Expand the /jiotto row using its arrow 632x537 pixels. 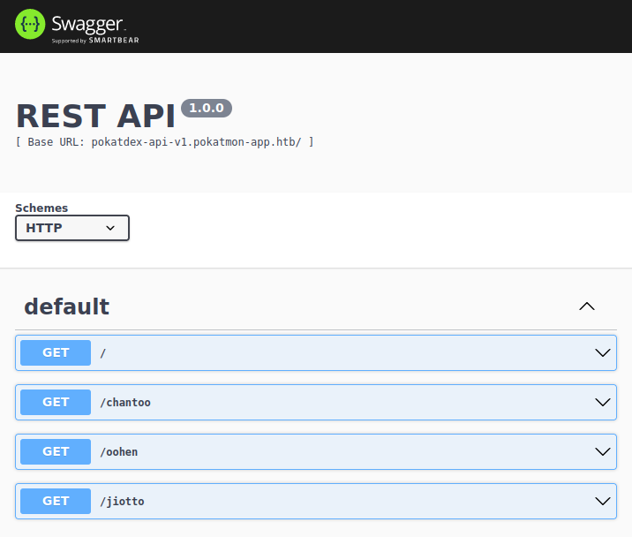point(603,501)
